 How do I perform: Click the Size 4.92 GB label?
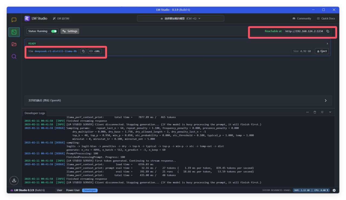[302, 51]
